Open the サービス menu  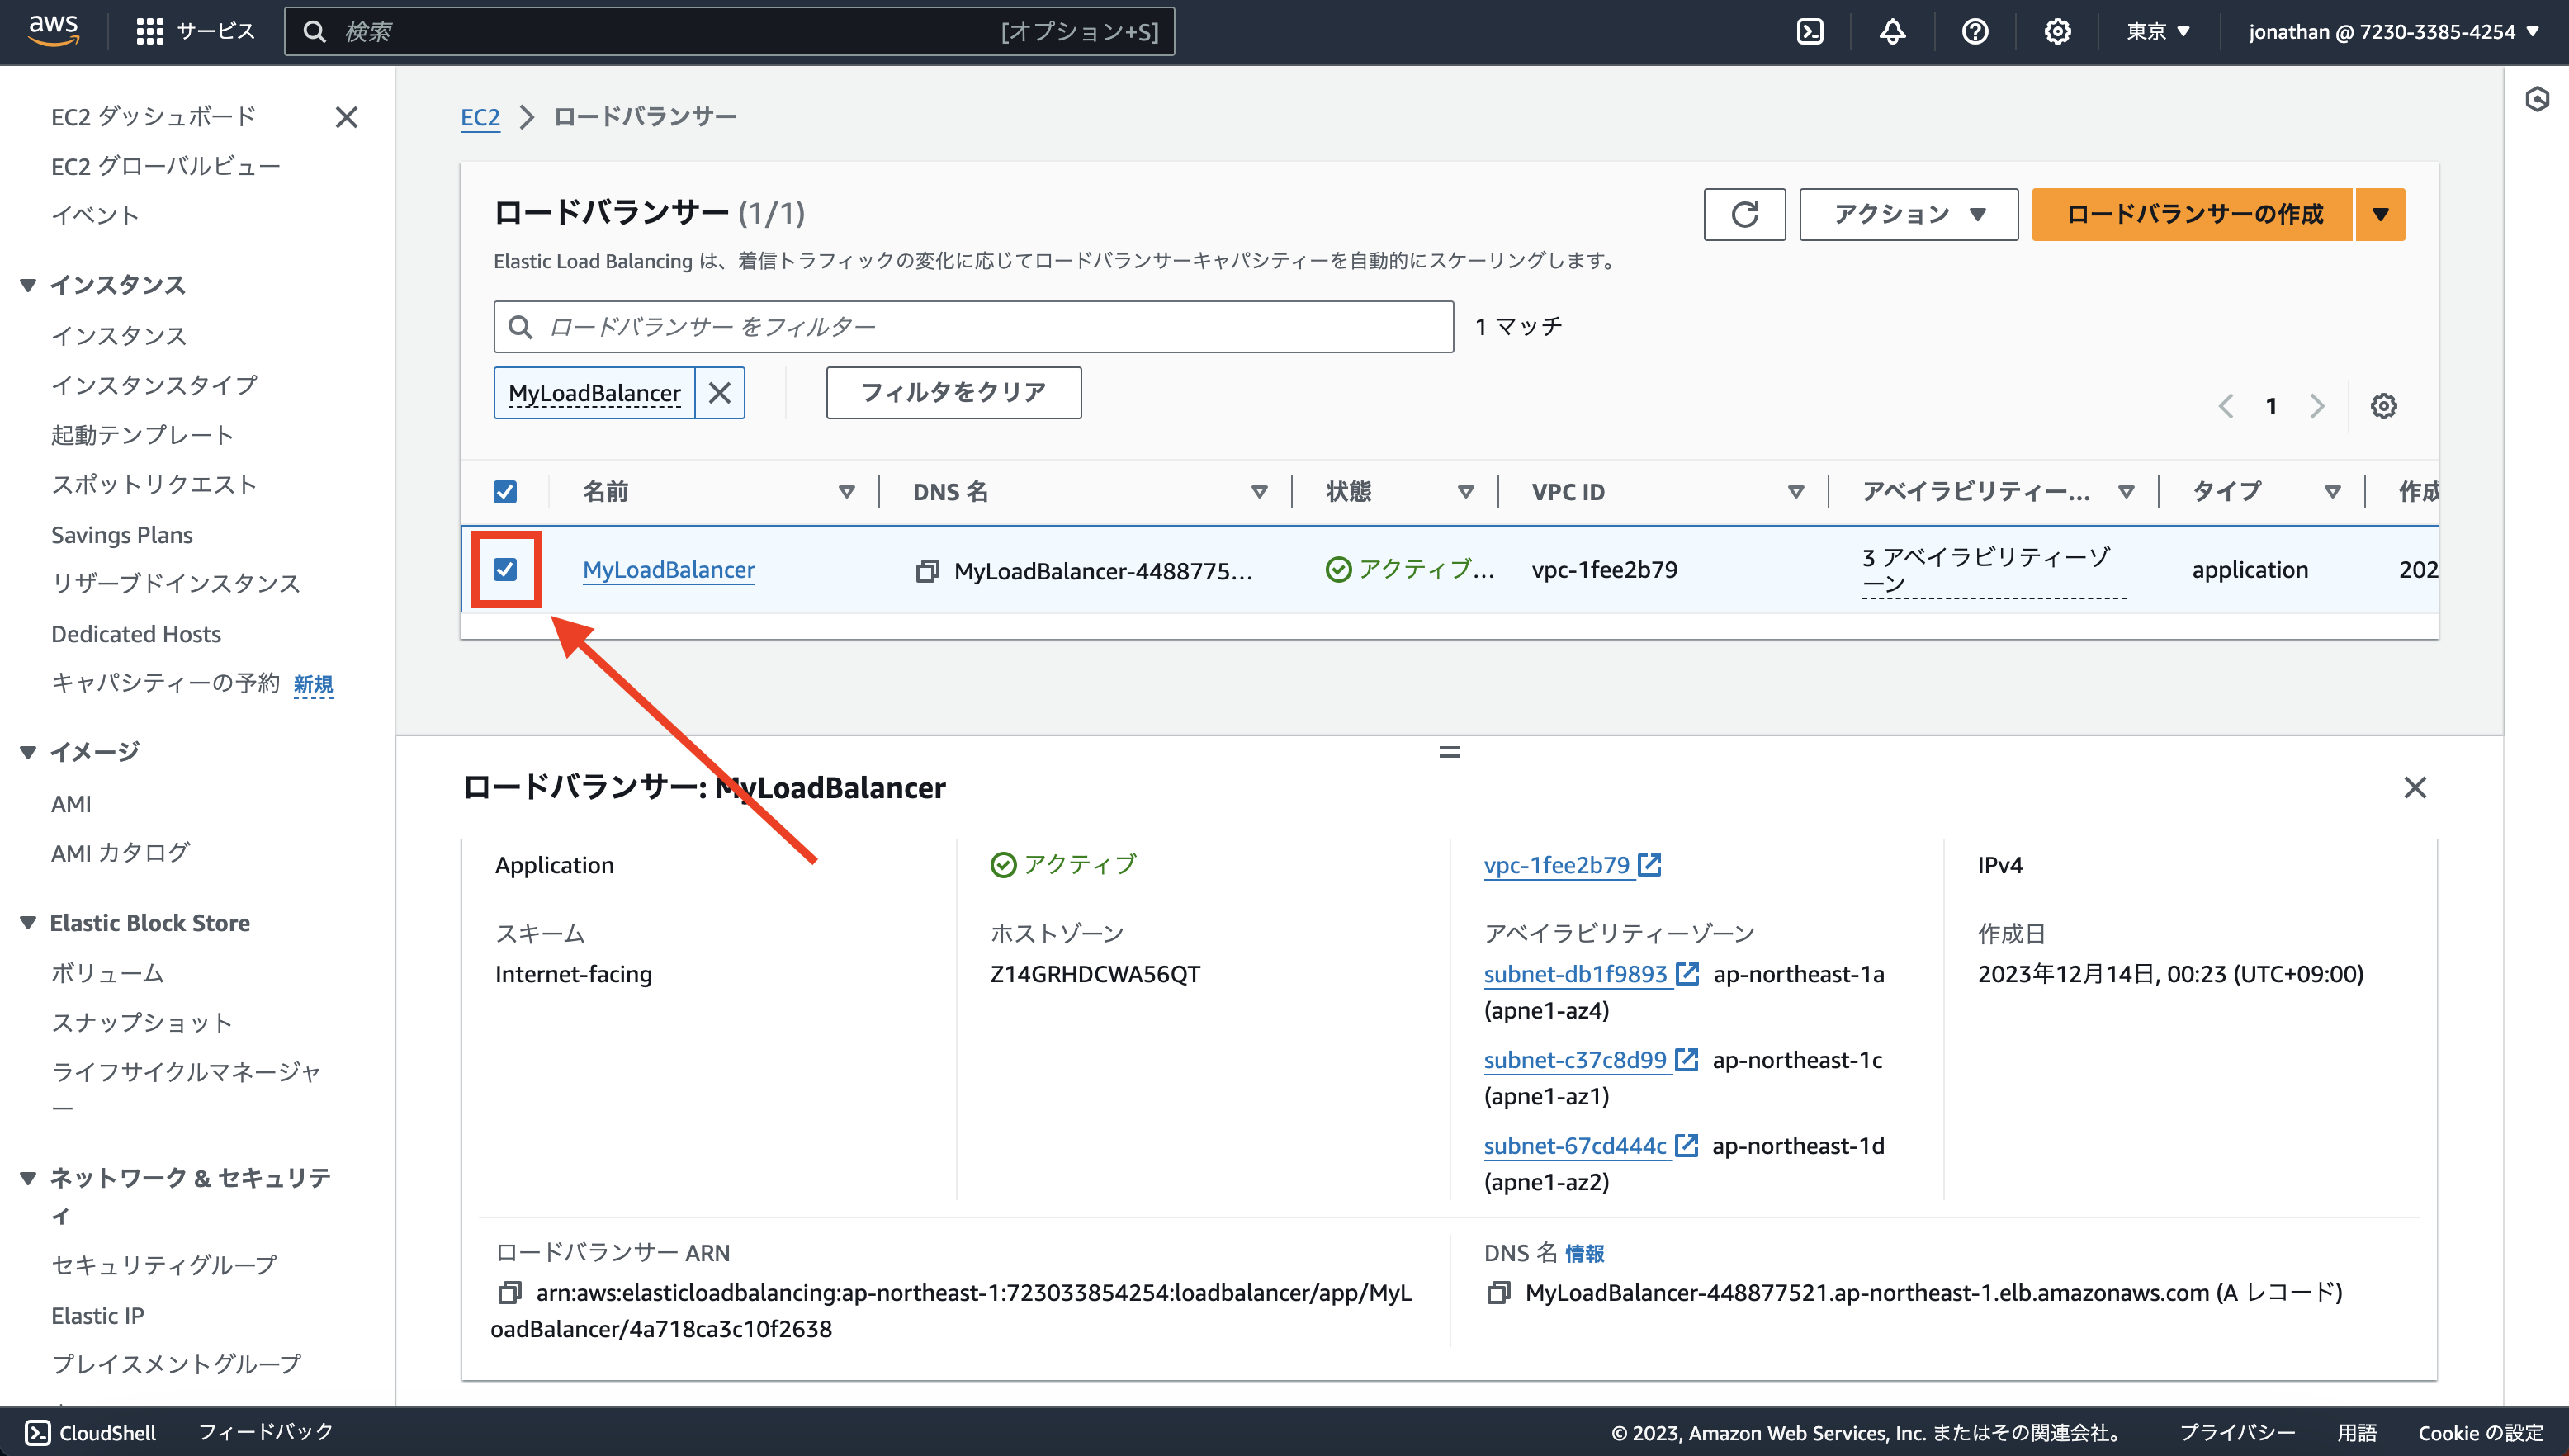pyautogui.click(x=196, y=31)
